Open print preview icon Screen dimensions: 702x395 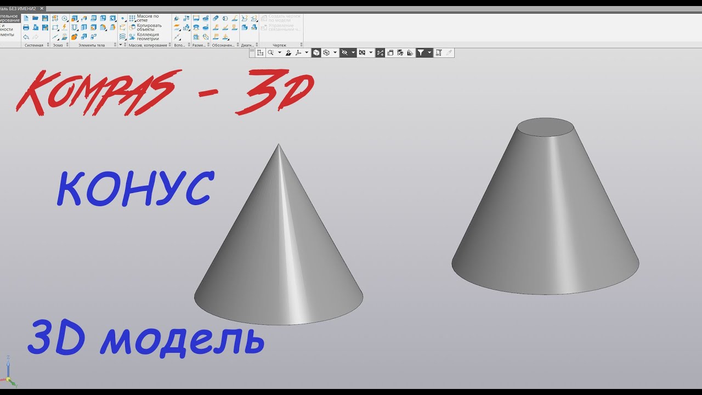pos(35,27)
